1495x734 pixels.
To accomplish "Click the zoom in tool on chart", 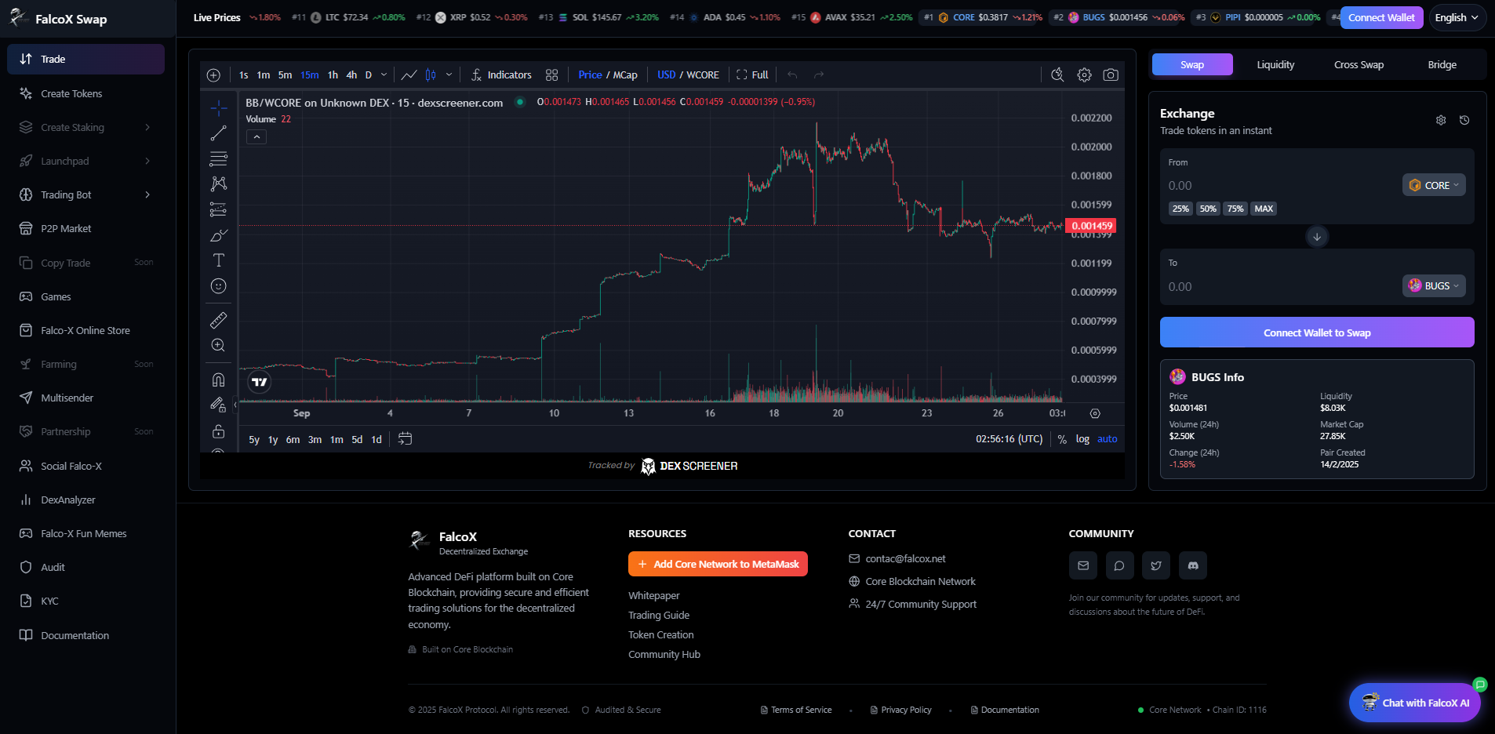I will coord(219,345).
